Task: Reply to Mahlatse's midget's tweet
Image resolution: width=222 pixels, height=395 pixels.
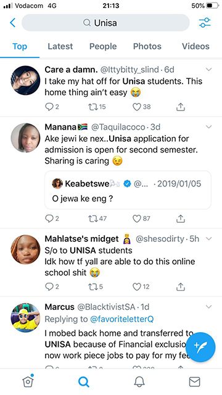Action: click(x=52, y=286)
